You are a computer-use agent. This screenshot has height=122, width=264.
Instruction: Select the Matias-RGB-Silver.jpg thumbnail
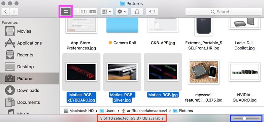click(122, 72)
